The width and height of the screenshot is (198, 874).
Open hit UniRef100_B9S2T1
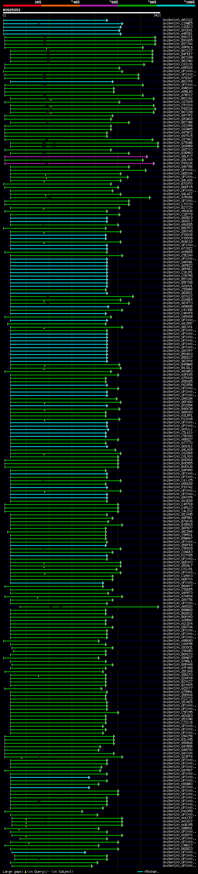178,37
